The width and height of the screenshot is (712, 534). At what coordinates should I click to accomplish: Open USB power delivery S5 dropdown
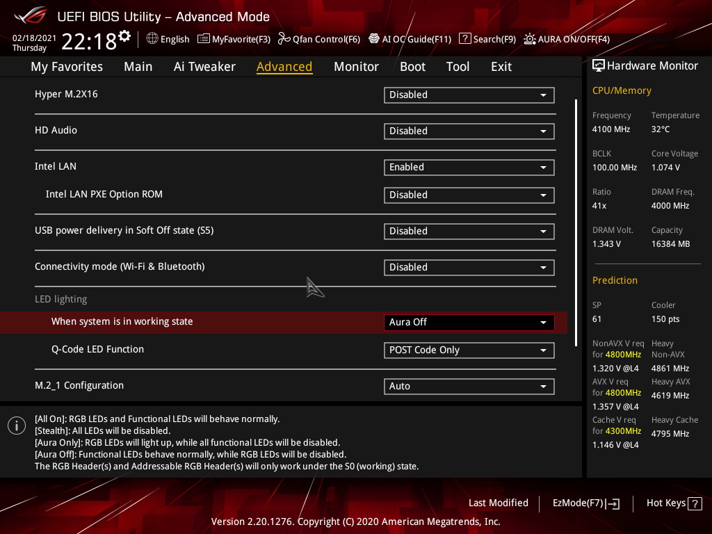[x=469, y=231]
